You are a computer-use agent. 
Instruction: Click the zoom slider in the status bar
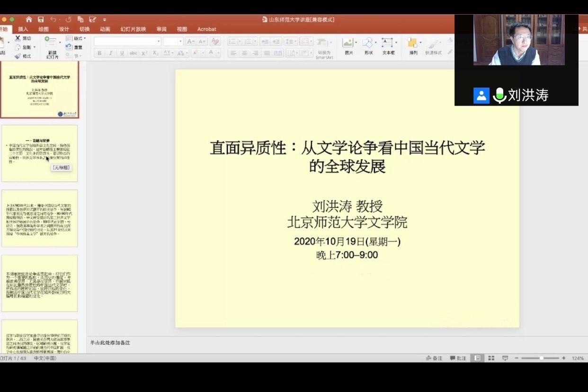click(540, 358)
